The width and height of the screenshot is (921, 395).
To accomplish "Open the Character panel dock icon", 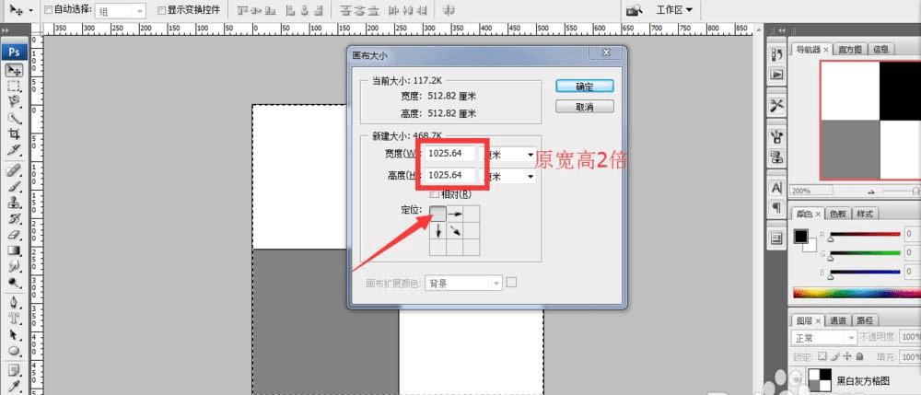I will (x=777, y=188).
